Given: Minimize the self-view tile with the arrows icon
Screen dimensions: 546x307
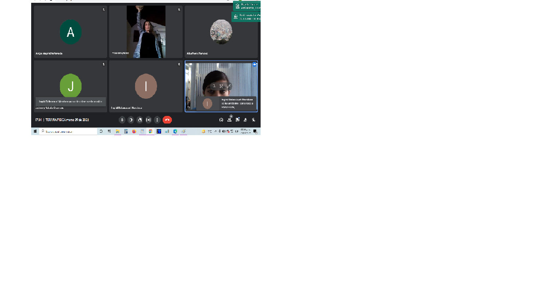Looking at the screenshot, I should [228, 86].
